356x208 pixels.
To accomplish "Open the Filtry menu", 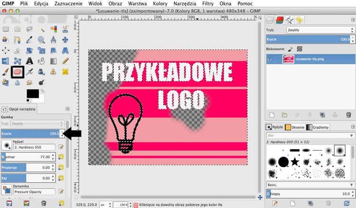I will pyautogui.click(x=208, y=4).
